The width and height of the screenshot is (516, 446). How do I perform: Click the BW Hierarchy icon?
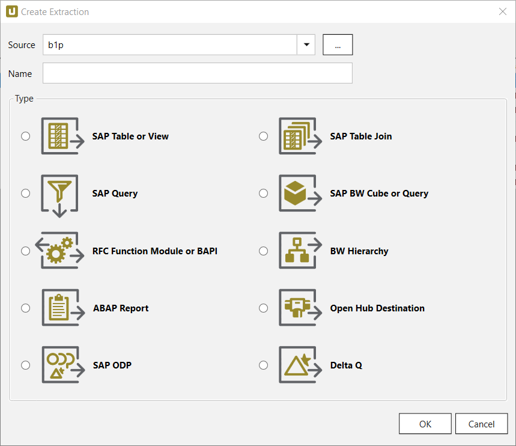(300, 250)
